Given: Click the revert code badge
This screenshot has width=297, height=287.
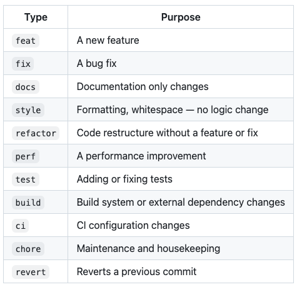Looking at the screenshot, I should (x=31, y=272).
